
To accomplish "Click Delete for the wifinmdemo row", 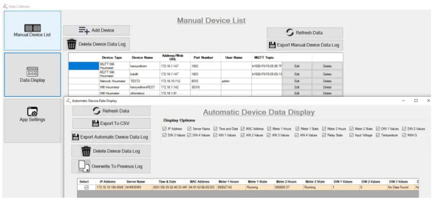I will 327,93.
